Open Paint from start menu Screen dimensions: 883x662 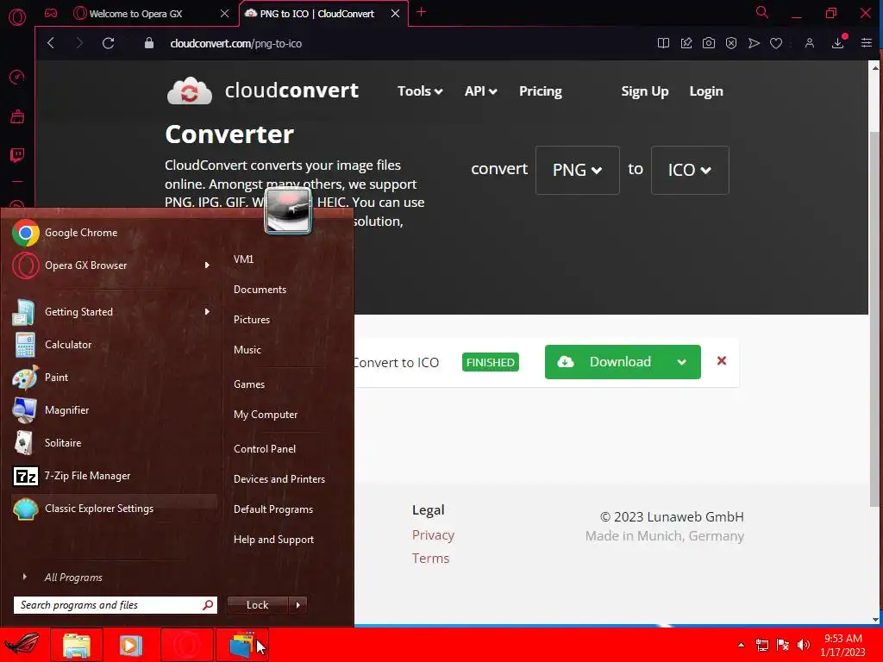pyautogui.click(x=113, y=378)
